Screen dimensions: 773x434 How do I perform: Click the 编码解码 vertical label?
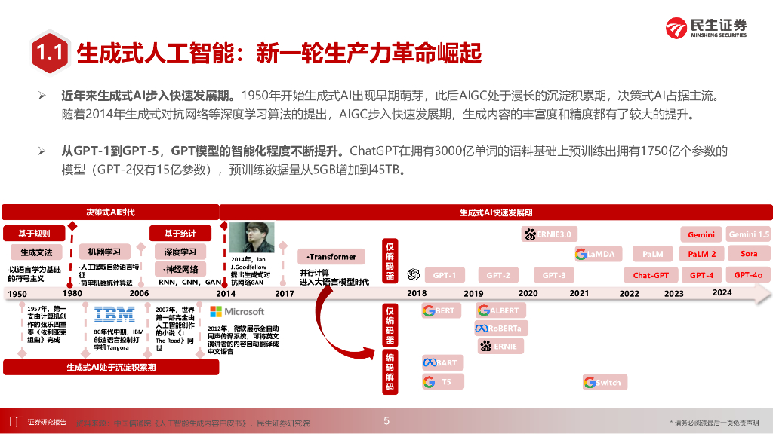(390, 372)
